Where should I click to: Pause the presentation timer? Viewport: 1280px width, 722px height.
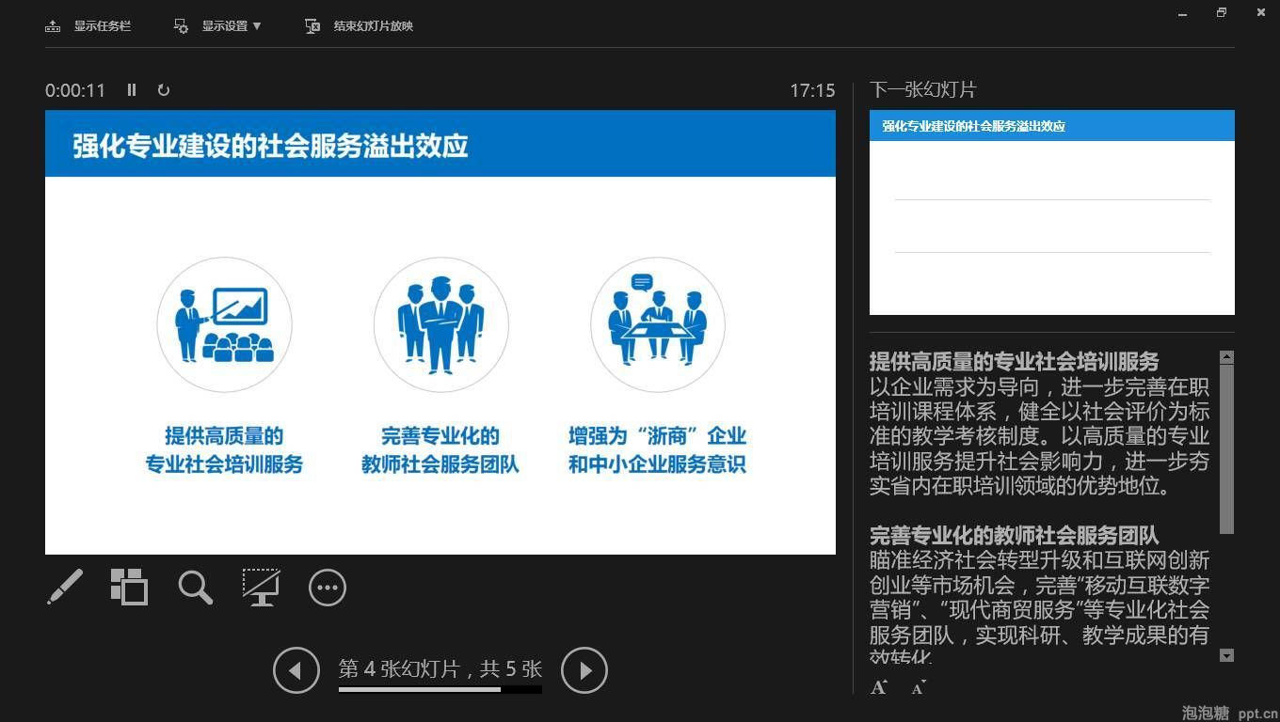point(132,90)
